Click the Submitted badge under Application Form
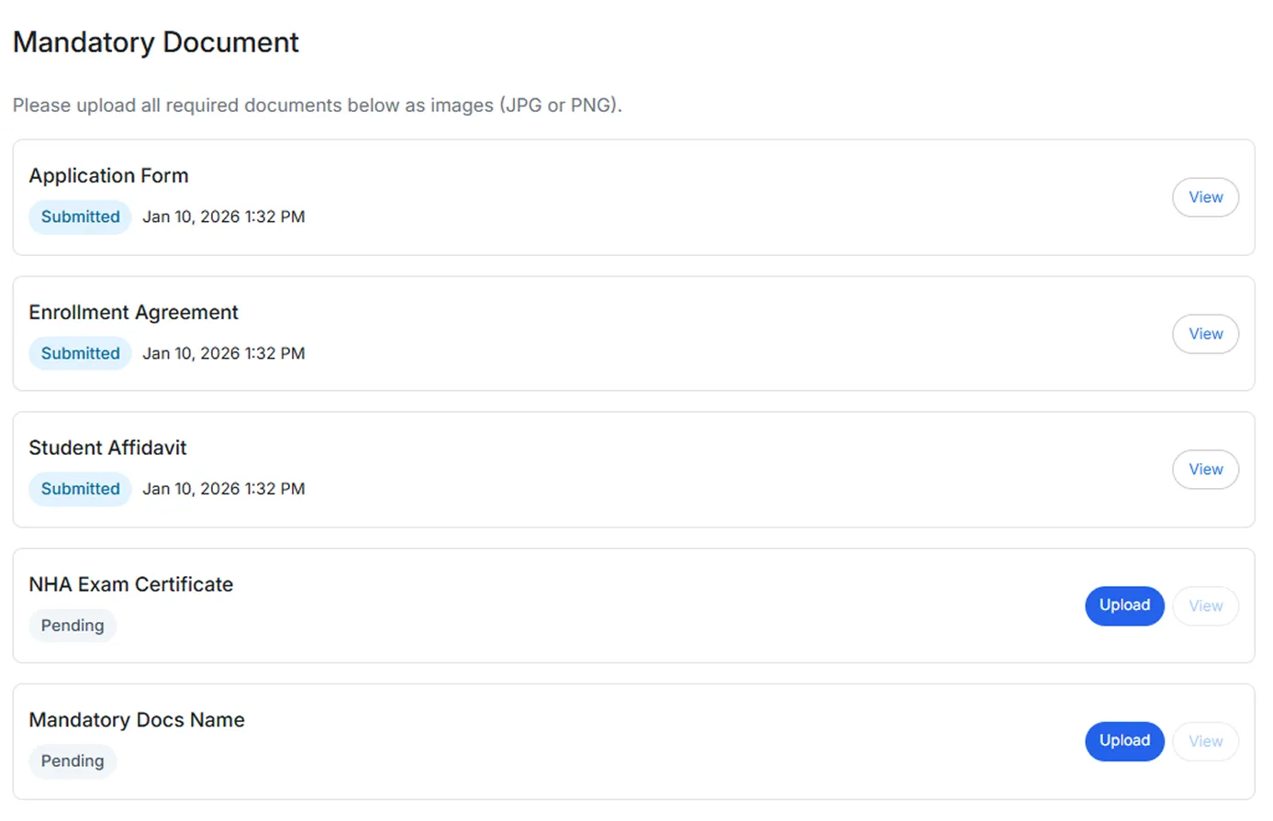 [x=80, y=216]
